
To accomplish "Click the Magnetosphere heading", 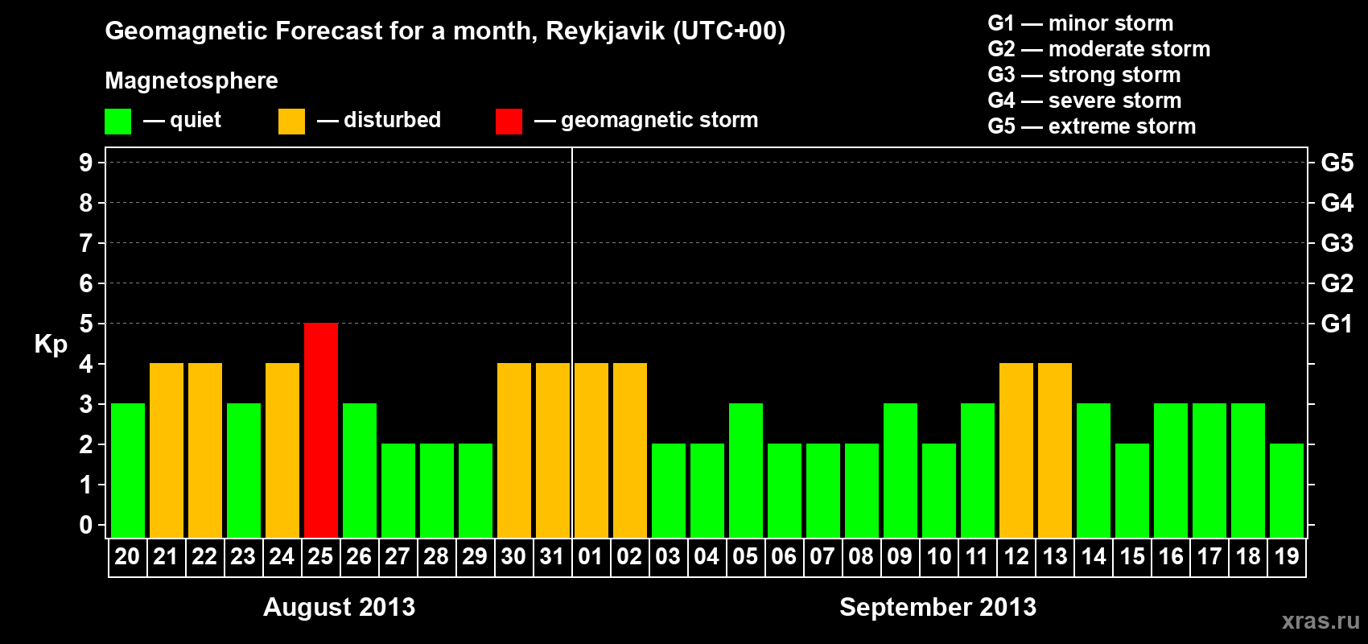I will tap(192, 80).
